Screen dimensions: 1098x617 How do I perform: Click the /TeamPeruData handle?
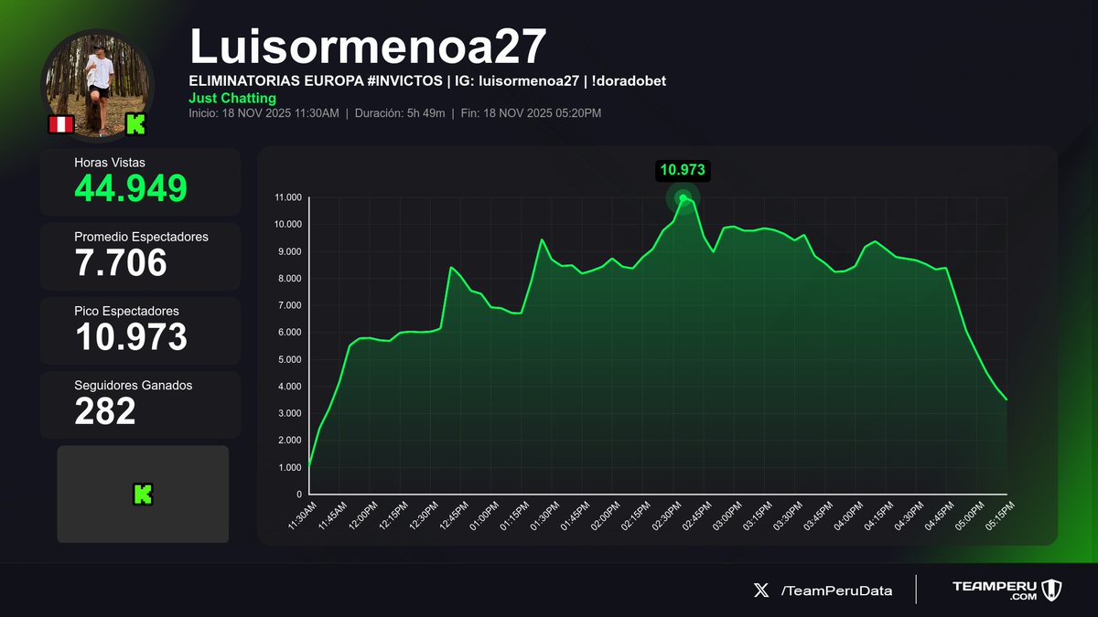point(836,590)
